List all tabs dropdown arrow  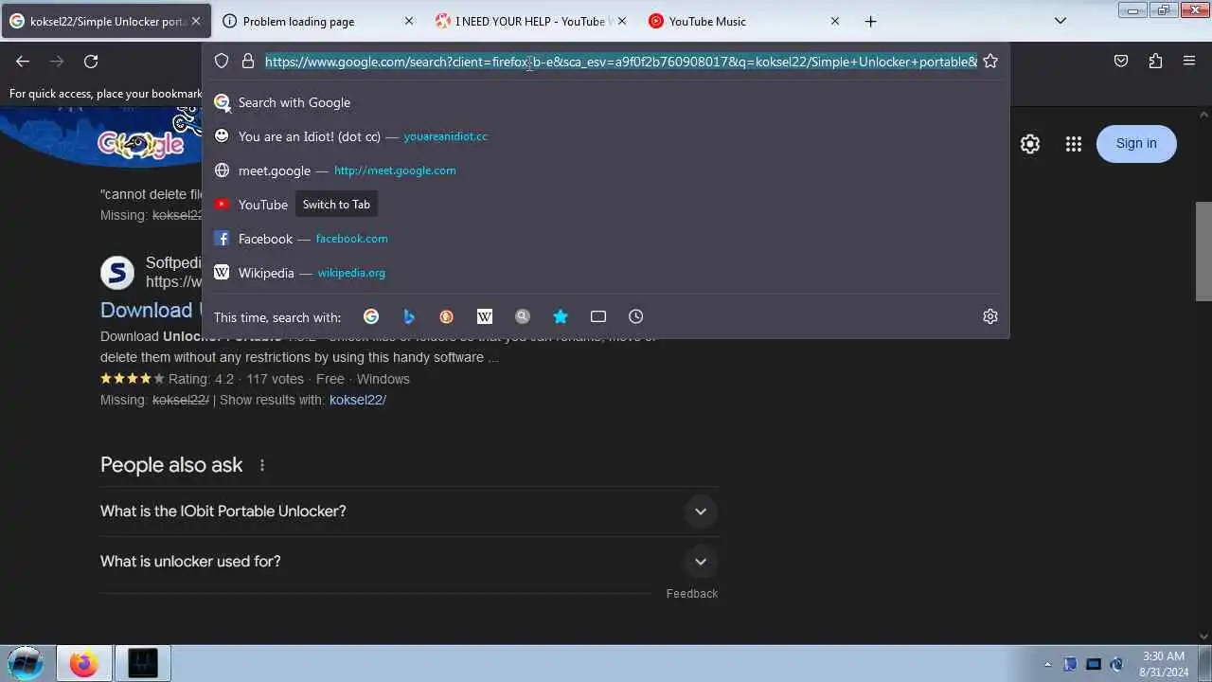click(x=1060, y=21)
